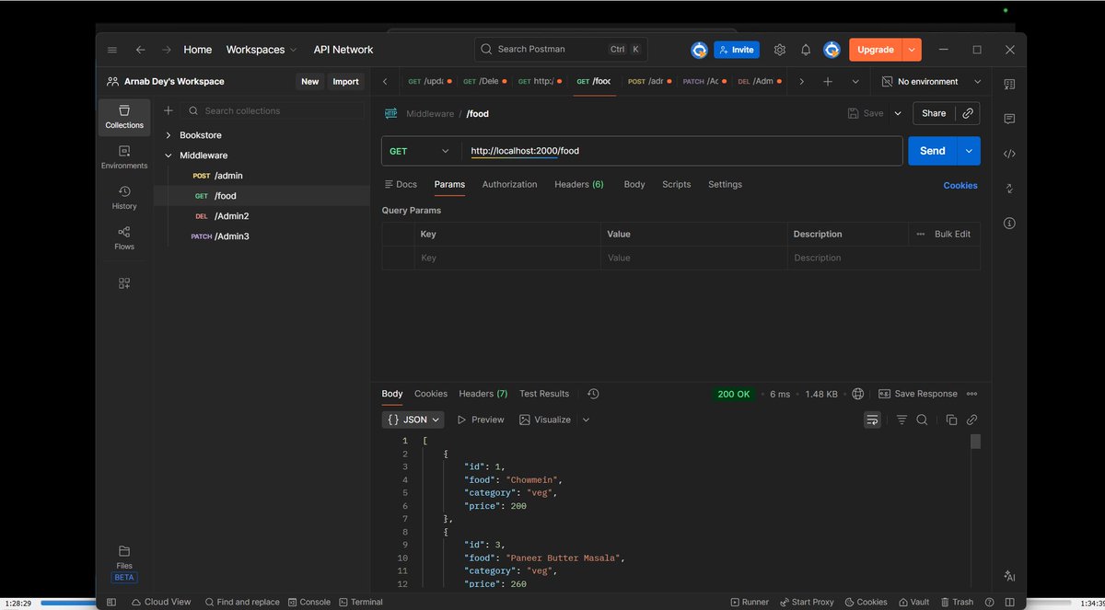Viewport: 1105px width, 610px height.
Task: Filter the JSON response
Action: 901,420
